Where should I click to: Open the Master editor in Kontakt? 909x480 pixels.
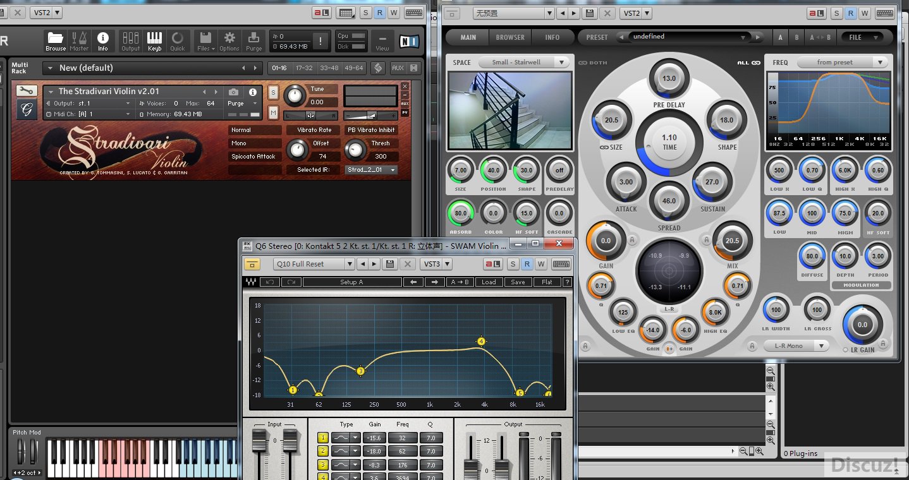[79, 42]
